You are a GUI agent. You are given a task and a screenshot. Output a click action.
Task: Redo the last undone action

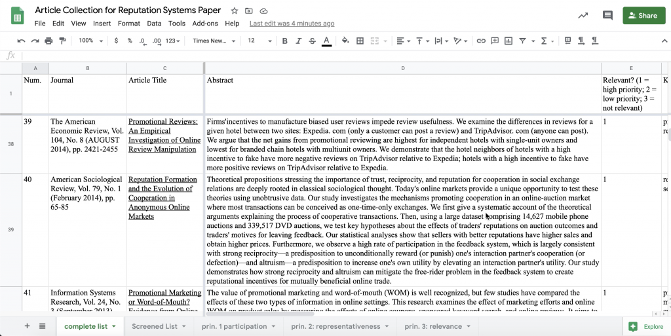[35, 41]
